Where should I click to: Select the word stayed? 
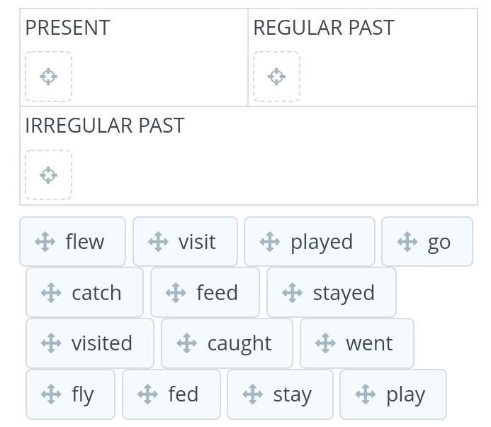[x=331, y=292]
